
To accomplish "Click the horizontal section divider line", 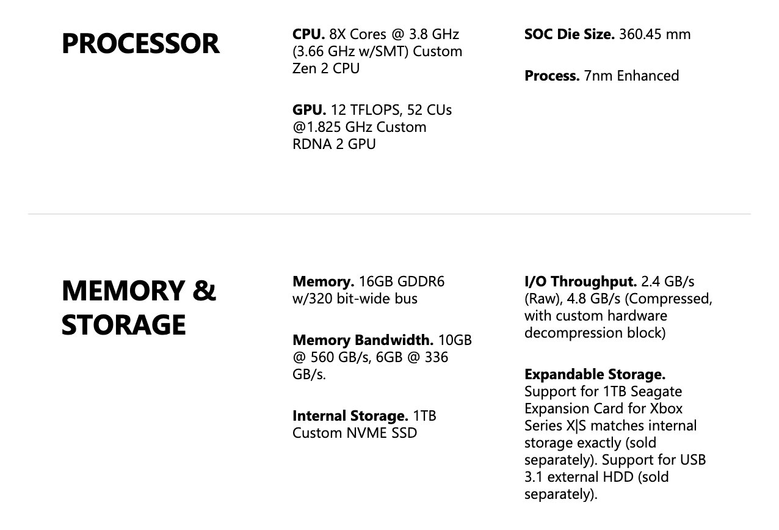I will click(389, 214).
